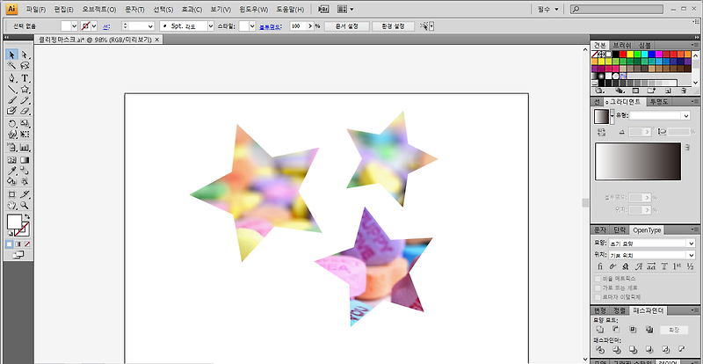The width and height of the screenshot is (703, 364).
Task: Toggle first checkbox in OpenType panel
Action: [598, 279]
